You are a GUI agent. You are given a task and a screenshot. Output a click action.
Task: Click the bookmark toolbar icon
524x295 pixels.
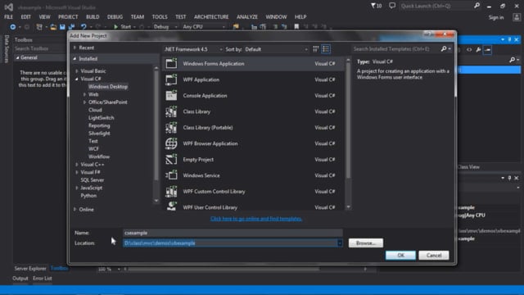[x=296, y=27]
